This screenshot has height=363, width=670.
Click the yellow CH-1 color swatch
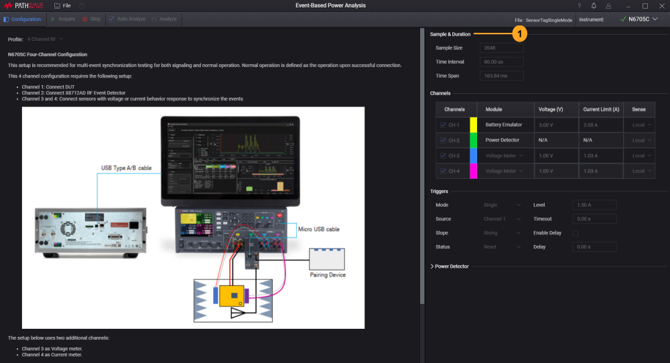[473, 125]
